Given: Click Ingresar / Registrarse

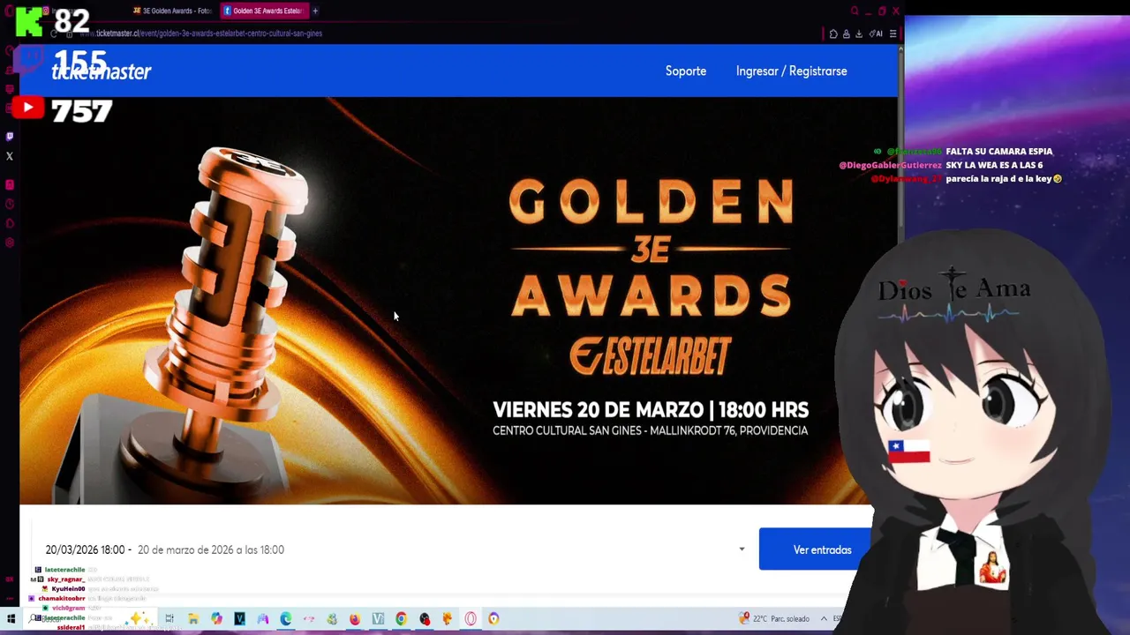Looking at the screenshot, I should tap(791, 71).
